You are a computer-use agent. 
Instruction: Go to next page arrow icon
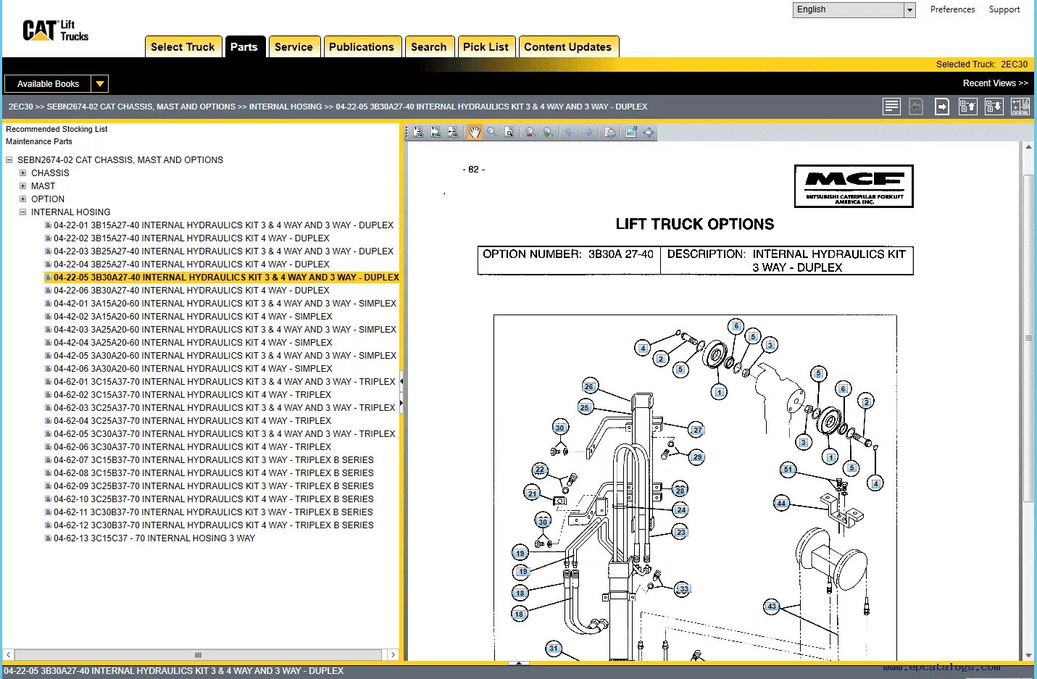point(942,107)
